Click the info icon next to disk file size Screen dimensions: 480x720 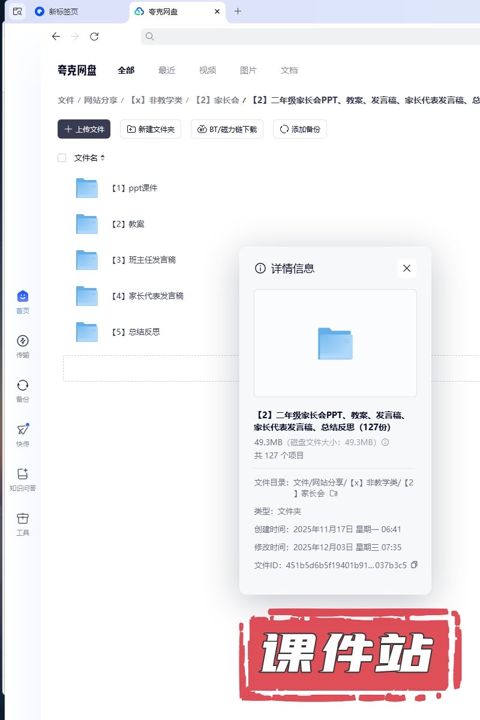pyautogui.click(x=386, y=442)
